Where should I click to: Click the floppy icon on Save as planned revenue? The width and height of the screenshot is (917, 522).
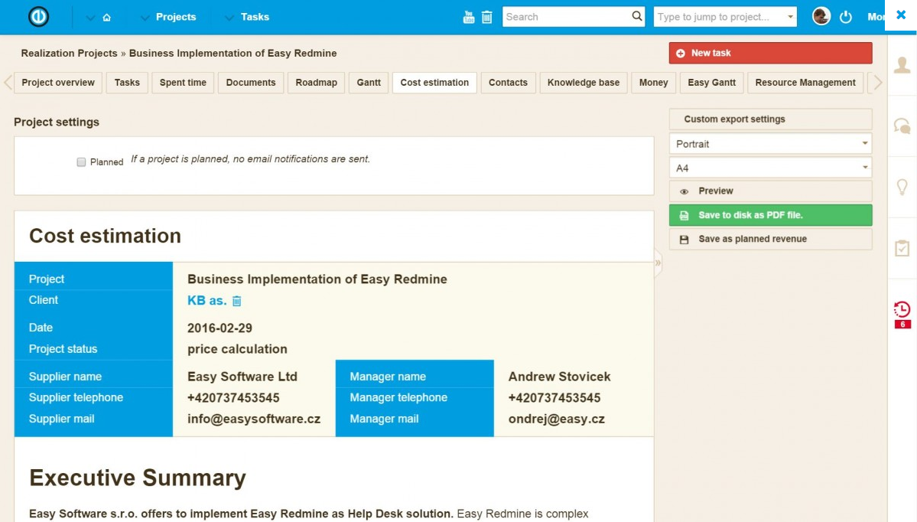click(x=684, y=240)
